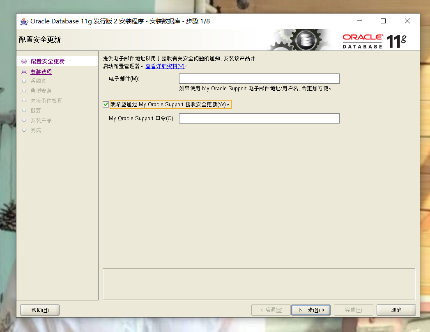Go to 安装选项 step in sidebar
430x332 pixels.
[x=41, y=72]
